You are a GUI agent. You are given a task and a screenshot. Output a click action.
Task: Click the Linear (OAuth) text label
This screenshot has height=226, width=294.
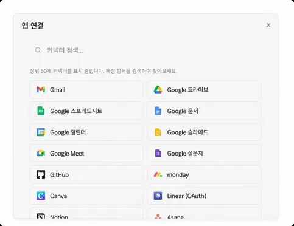coord(187,196)
